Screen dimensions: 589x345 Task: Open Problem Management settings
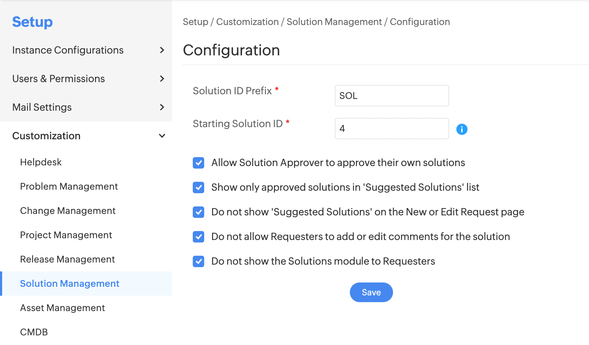69,186
